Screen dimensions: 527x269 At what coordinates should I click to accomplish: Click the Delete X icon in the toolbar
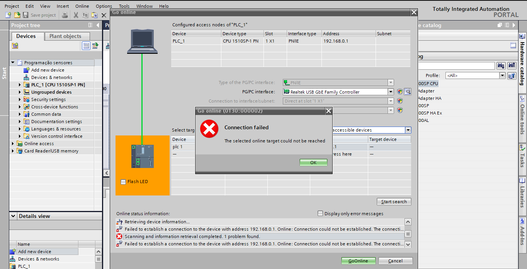(x=104, y=15)
